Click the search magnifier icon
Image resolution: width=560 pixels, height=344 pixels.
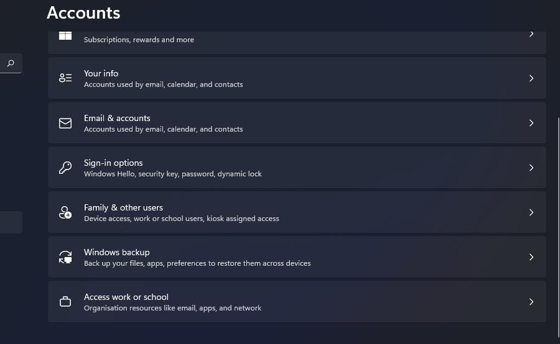click(x=11, y=63)
